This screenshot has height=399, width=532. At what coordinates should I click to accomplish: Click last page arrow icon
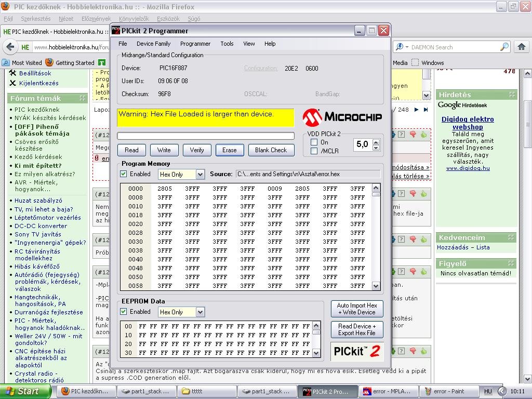426,110
